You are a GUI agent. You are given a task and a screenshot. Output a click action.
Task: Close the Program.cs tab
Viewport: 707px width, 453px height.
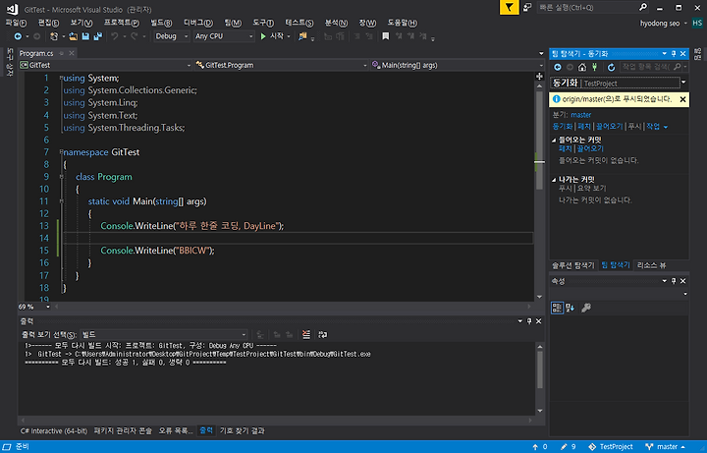click(72, 53)
